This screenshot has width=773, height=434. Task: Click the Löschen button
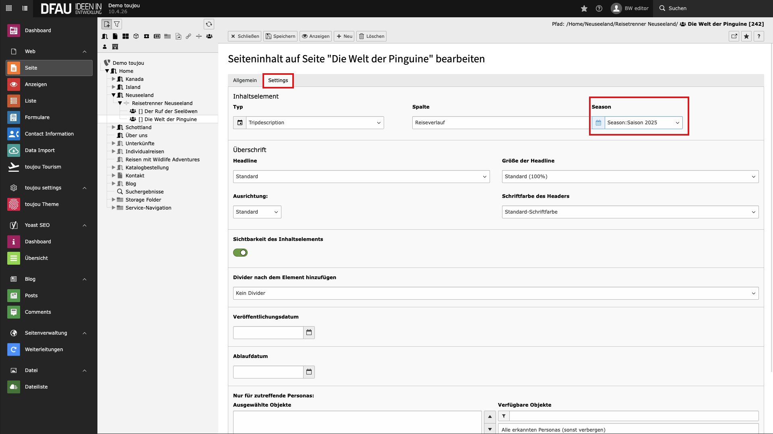372,36
